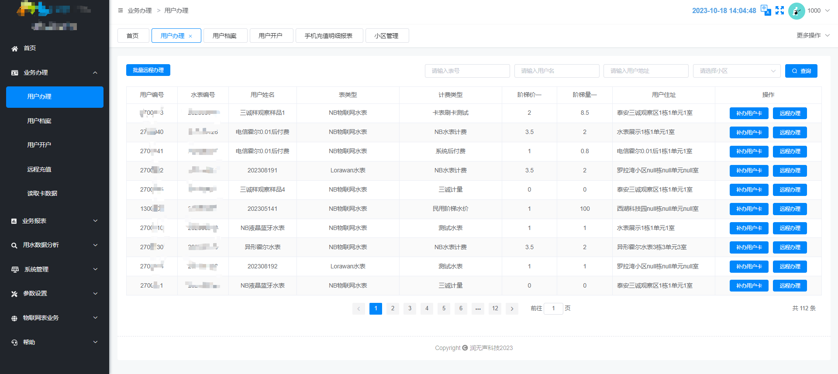Go to page 12
Screen dimensions: 838x374
pyautogui.click(x=495, y=309)
